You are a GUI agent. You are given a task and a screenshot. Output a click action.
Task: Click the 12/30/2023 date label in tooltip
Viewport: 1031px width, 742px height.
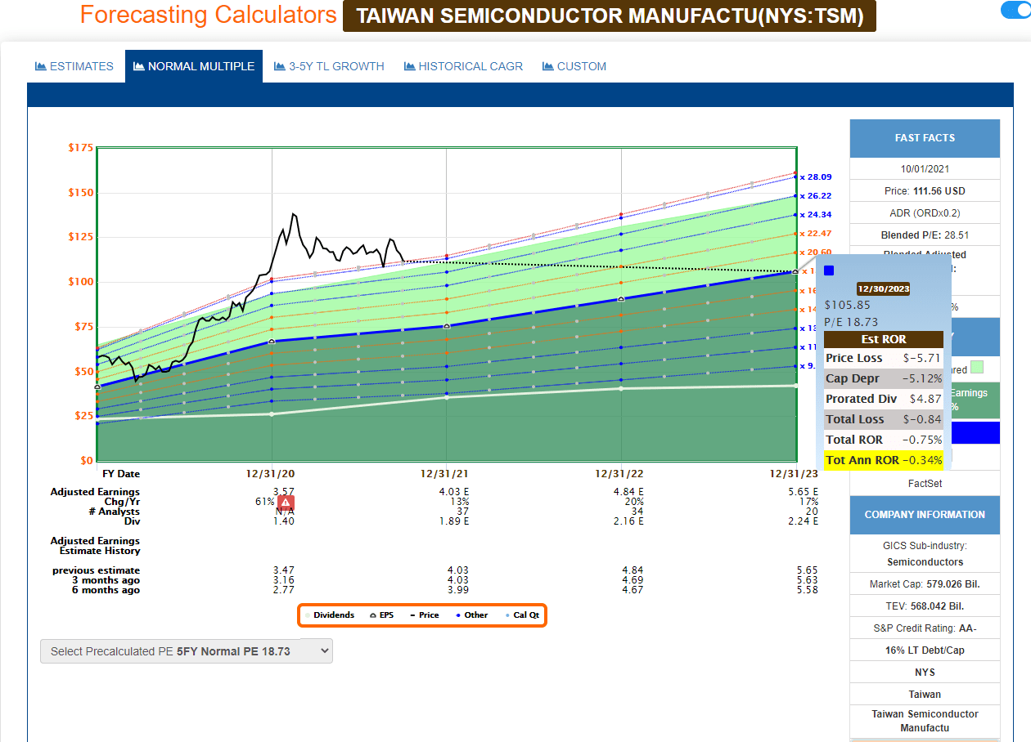(x=883, y=288)
